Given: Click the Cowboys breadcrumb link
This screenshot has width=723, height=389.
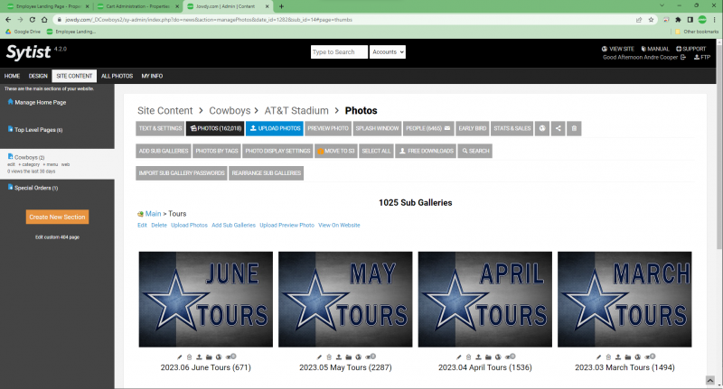Looking at the screenshot, I should pyautogui.click(x=230, y=110).
